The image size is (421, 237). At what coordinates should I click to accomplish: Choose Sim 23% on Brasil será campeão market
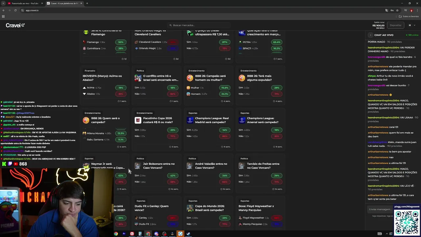tap(225, 218)
